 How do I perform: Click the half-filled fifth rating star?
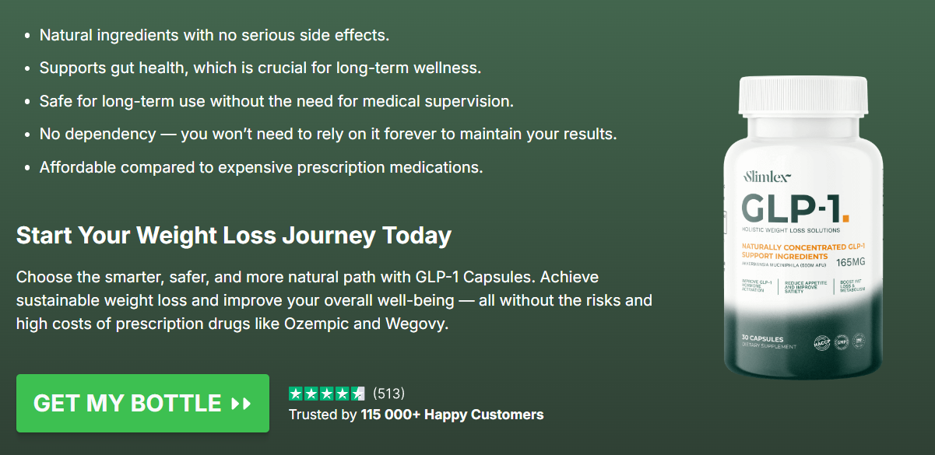(357, 394)
